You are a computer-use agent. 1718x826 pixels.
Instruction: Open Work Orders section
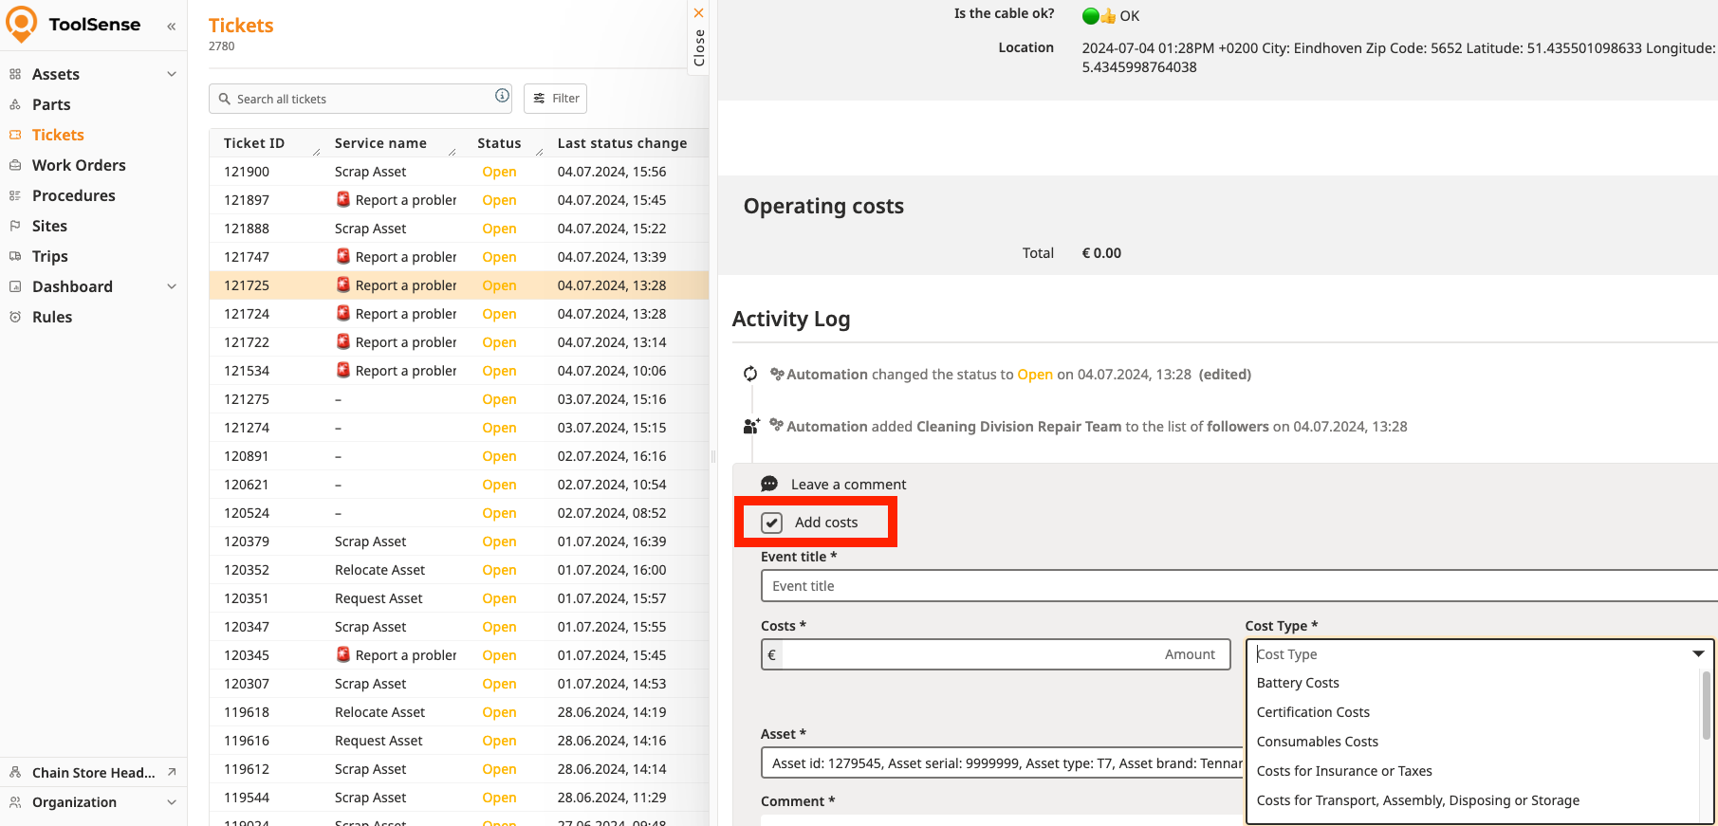(x=79, y=165)
